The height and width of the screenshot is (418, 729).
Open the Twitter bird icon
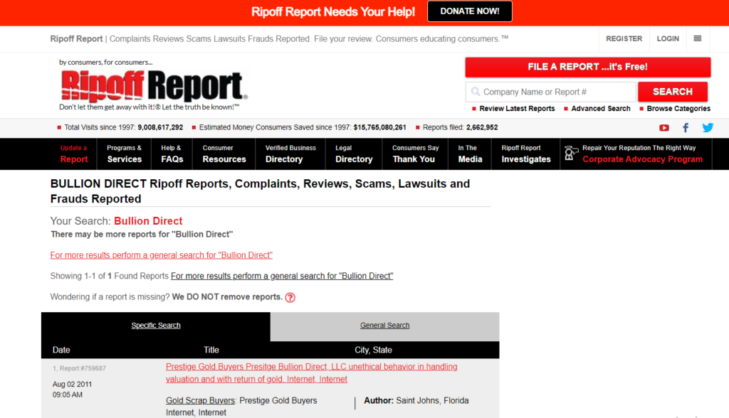click(708, 128)
